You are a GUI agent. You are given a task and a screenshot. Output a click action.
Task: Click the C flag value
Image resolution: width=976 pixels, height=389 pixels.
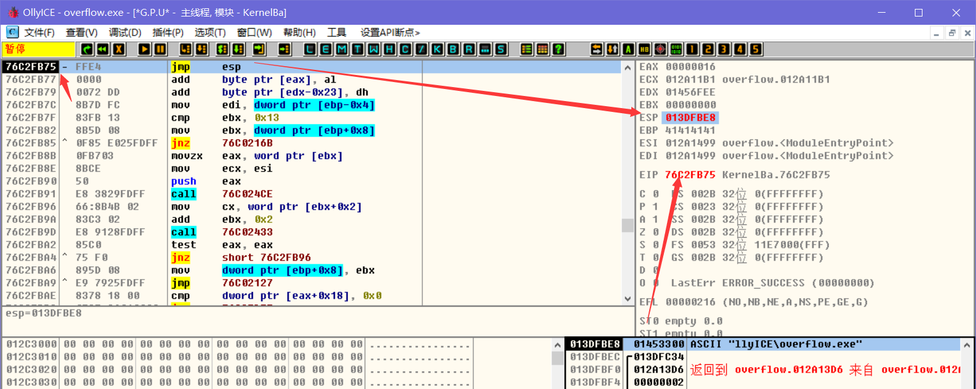[656, 194]
